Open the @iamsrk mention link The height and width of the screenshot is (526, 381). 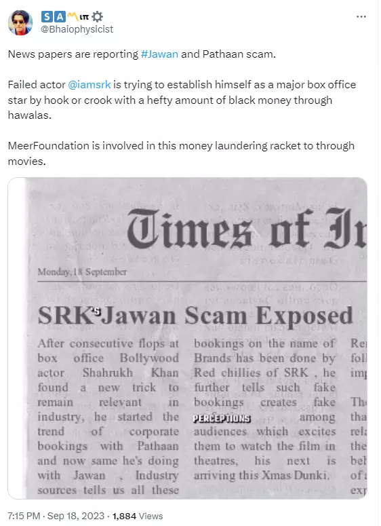click(89, 85)
